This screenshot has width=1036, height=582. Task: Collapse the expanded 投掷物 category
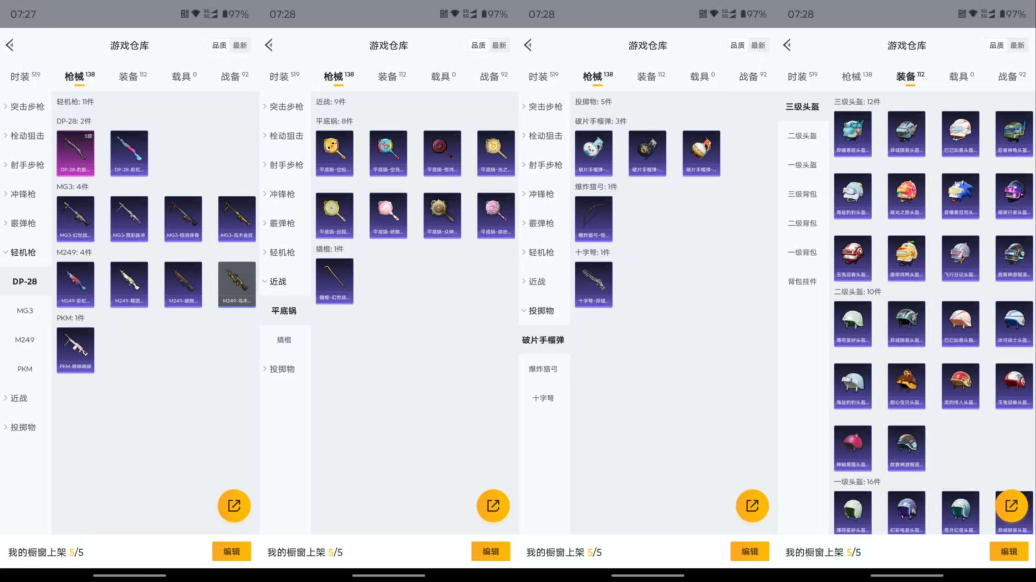[541, 310]
